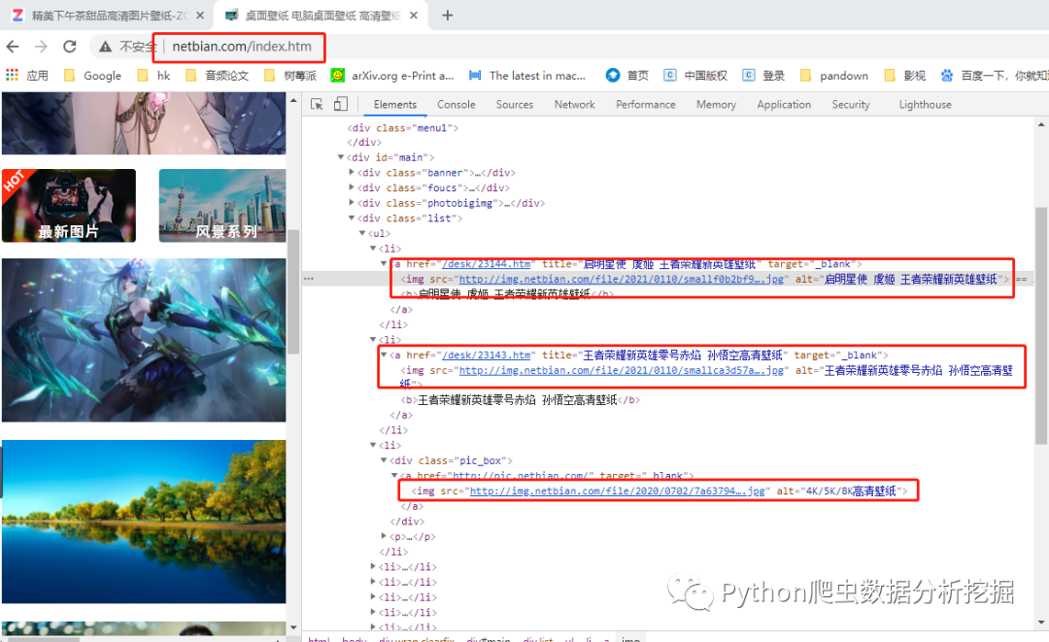Screen dimensions: 1049x642
Task: Open the Sources panel
Action: [515, 104]
